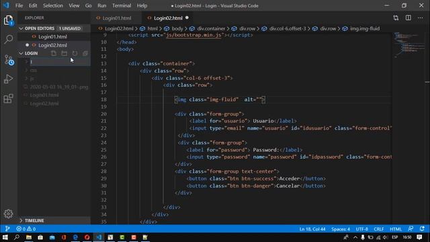Open the Run and Debug view

pyautogui.click(x=9, y=79)
